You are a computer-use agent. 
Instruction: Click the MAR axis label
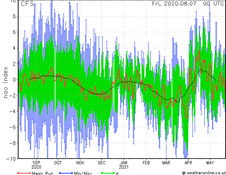coord(166,163)
